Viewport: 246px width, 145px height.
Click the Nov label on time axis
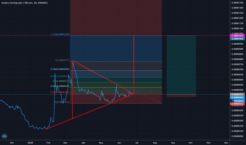pos(209,143)
